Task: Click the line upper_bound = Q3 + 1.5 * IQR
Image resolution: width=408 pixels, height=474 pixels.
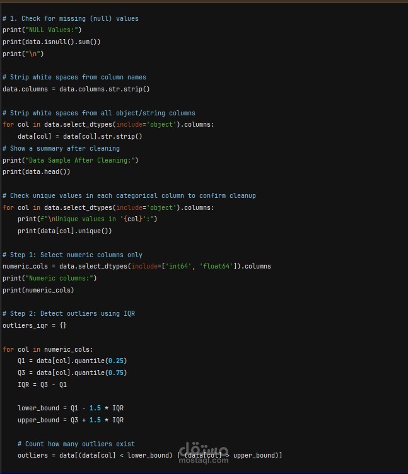Action: [x=71, y=420]
